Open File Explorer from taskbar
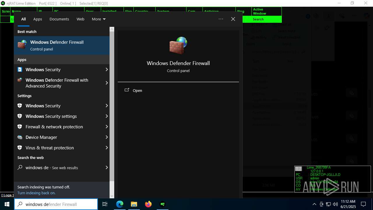This screenshot has height=210, width=373. click(134, 204)
